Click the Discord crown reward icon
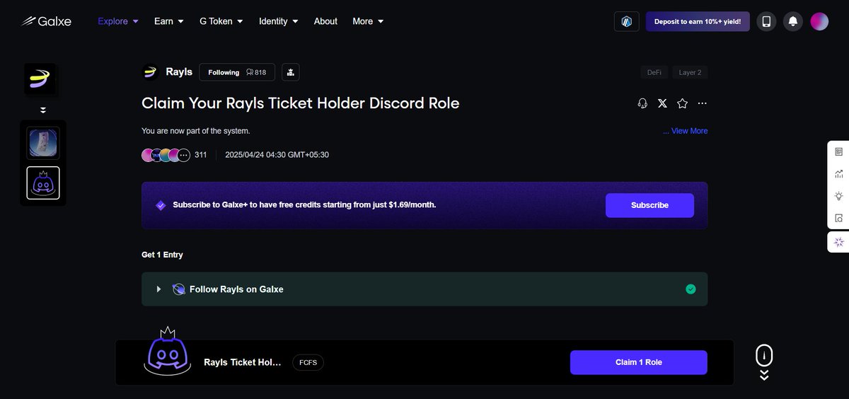Image resolution: width=849 pixels, height=399 pixels. (168, 352)
